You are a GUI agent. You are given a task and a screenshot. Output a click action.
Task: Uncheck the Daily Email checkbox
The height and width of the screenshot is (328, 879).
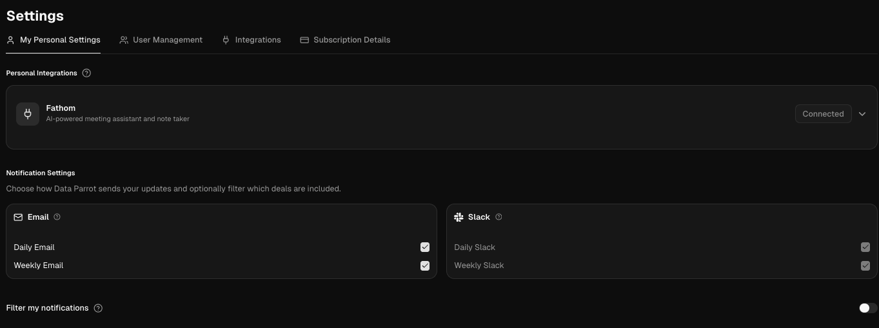[424, 247]
